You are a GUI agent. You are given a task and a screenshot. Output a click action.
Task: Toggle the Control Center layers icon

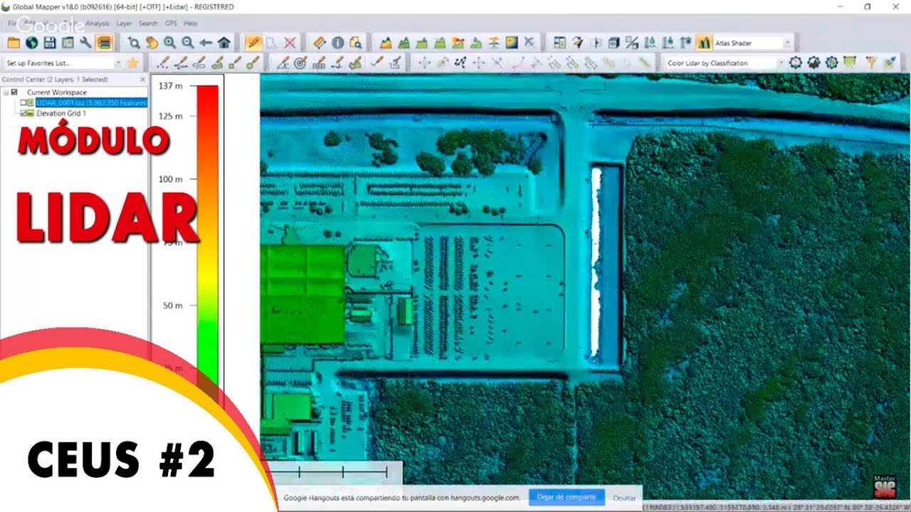click(105, 43)
